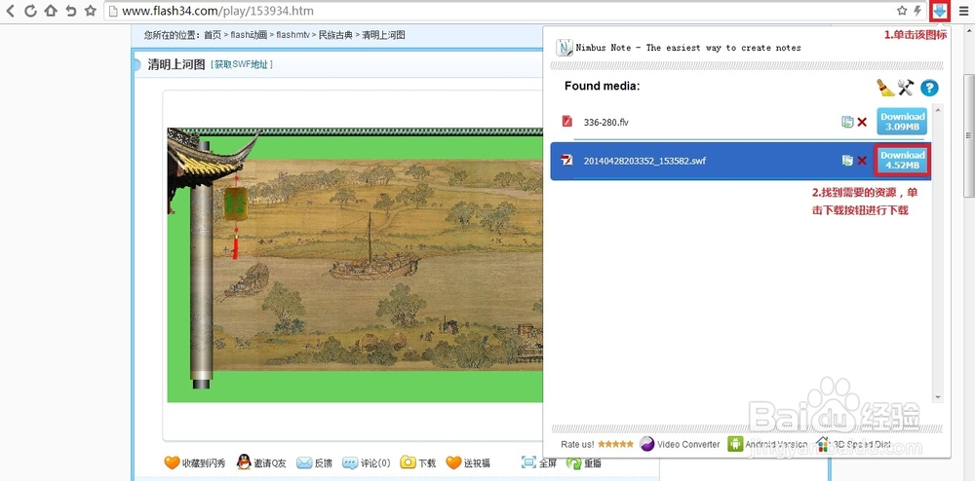Click the star icon left of address bar
Screen dimensions: 975x481
tap(90, 11)
